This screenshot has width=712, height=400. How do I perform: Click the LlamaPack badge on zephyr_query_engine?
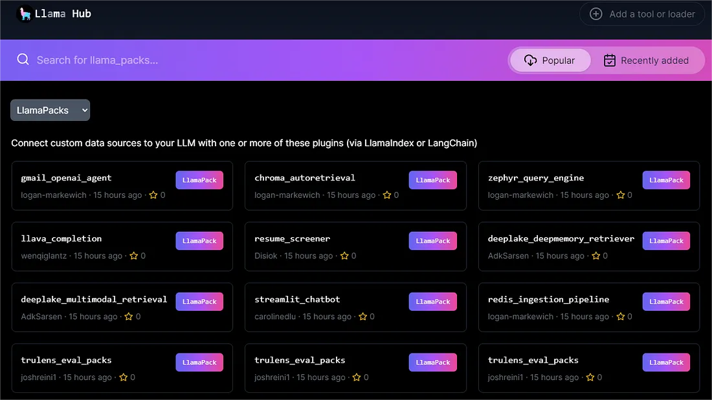[x=666, y=180]
